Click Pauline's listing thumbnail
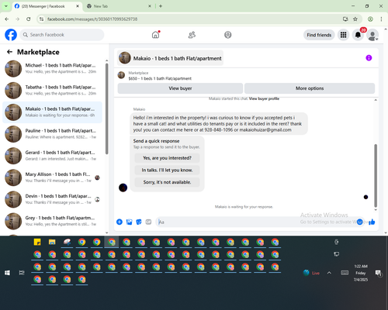Viewport: 388px width, 310px height. (x=13, y=134)
